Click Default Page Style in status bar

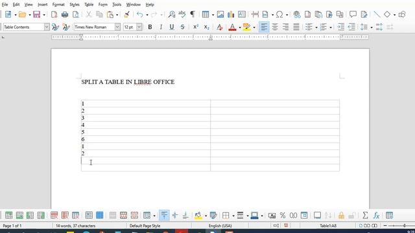[145, 226]
